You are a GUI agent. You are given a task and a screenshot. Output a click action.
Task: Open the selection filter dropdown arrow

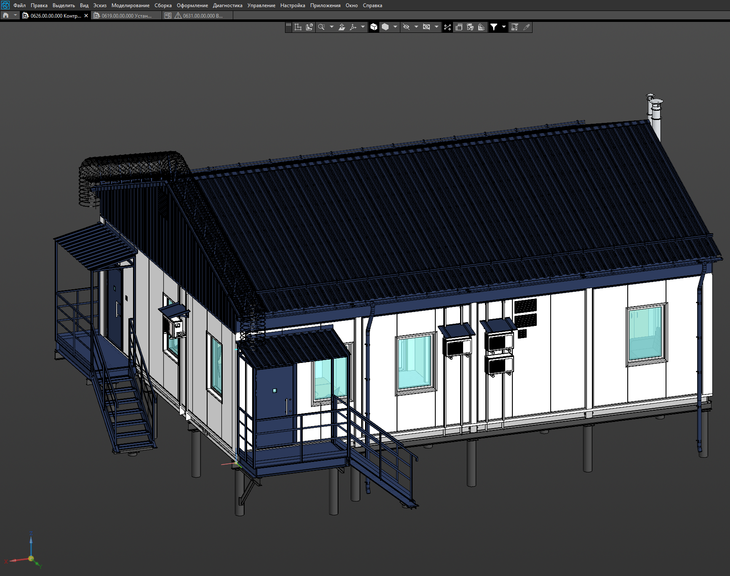click(x=504, y=27)
